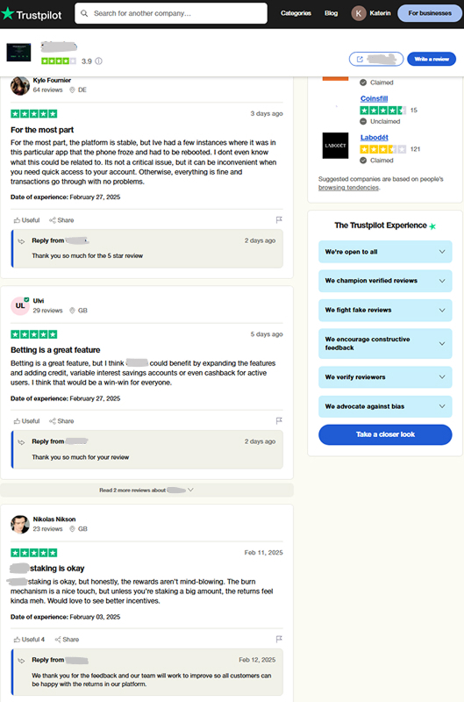
Task: Mark Nikolas Nikson's review as Useful
Action: click(x=29, y=640)
